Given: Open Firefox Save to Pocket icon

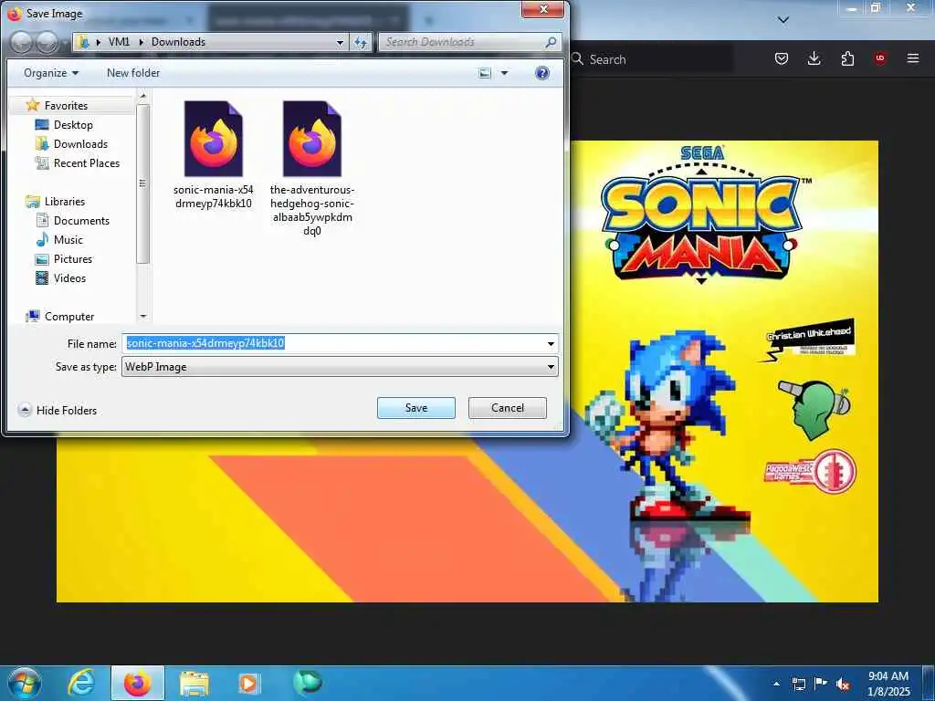Looking at the screenshot, I should (x=782, y=58).
